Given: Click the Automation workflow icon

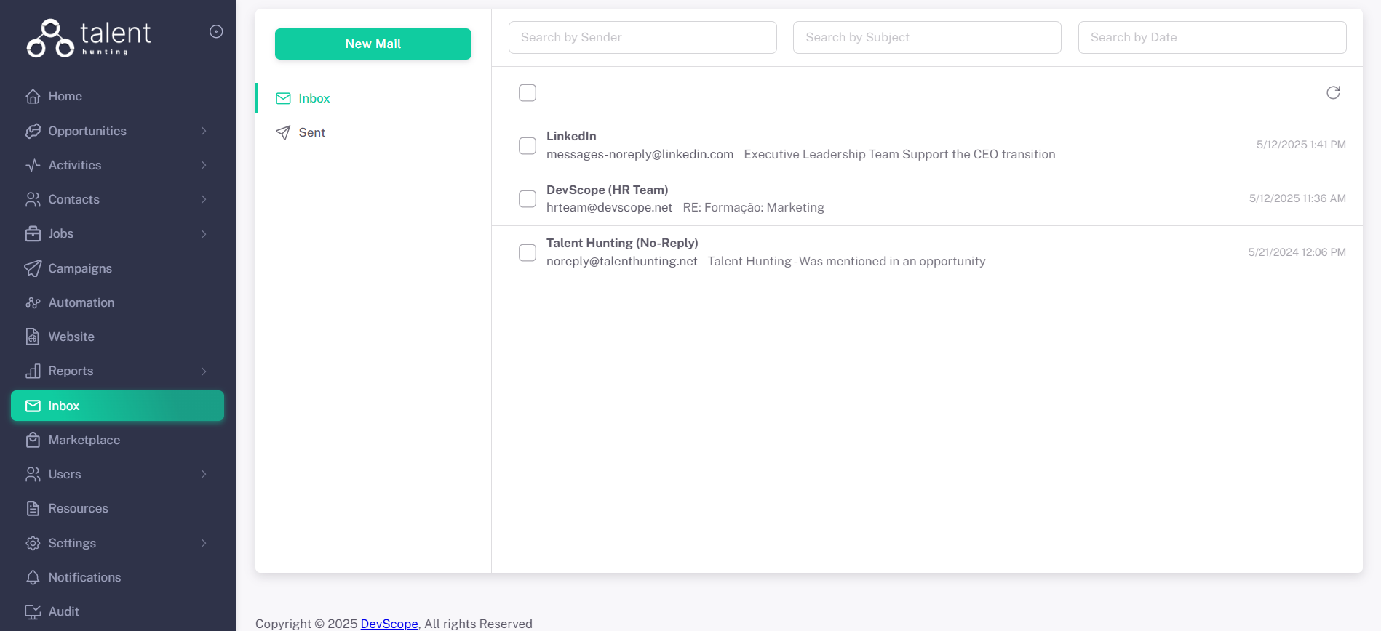Looking at the screenshot, I should (x=33, y=302).
